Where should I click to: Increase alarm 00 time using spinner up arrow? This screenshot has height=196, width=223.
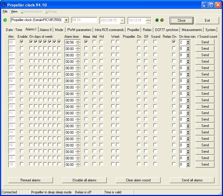tap(78, 41)
